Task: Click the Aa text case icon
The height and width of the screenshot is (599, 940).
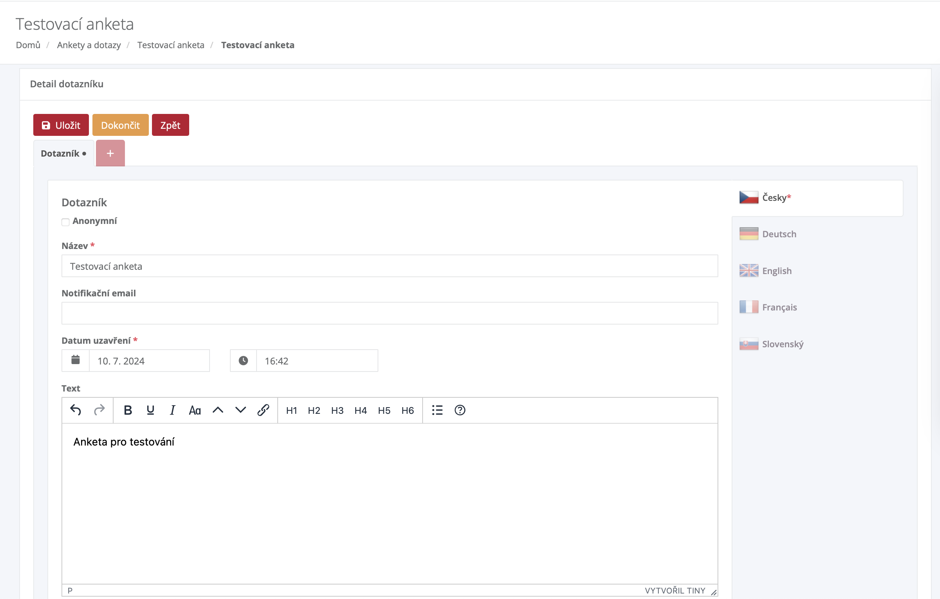Action: pyautogui.click(x=195, y=410)
